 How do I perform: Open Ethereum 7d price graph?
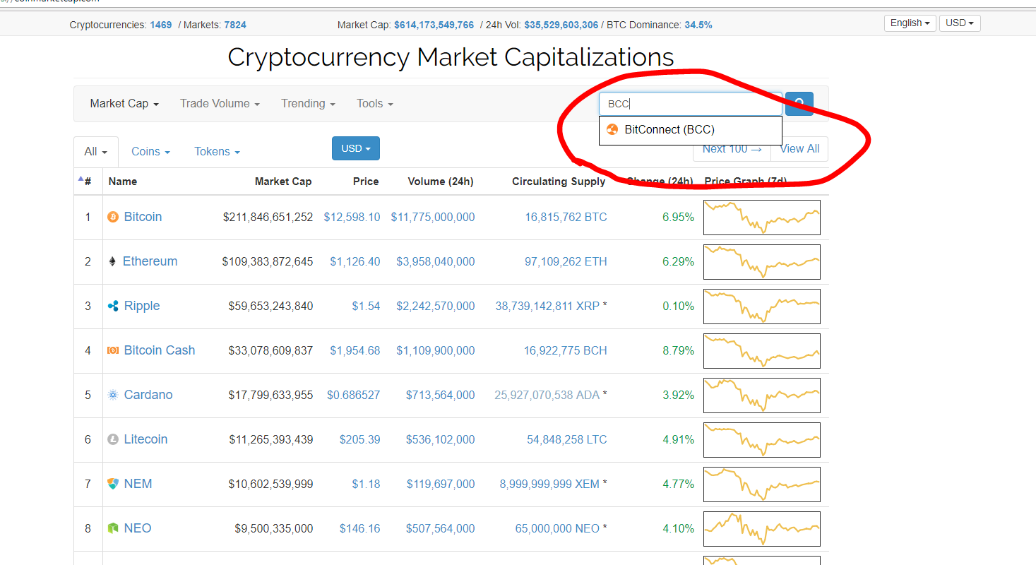point(762,262)
